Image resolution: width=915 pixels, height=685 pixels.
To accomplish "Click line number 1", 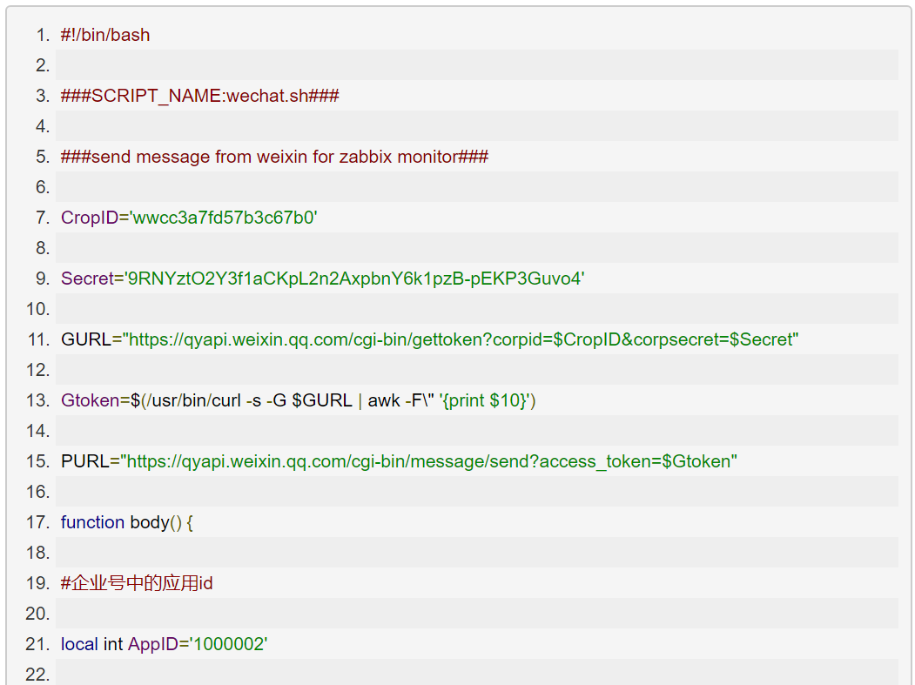I will (42, 35).
